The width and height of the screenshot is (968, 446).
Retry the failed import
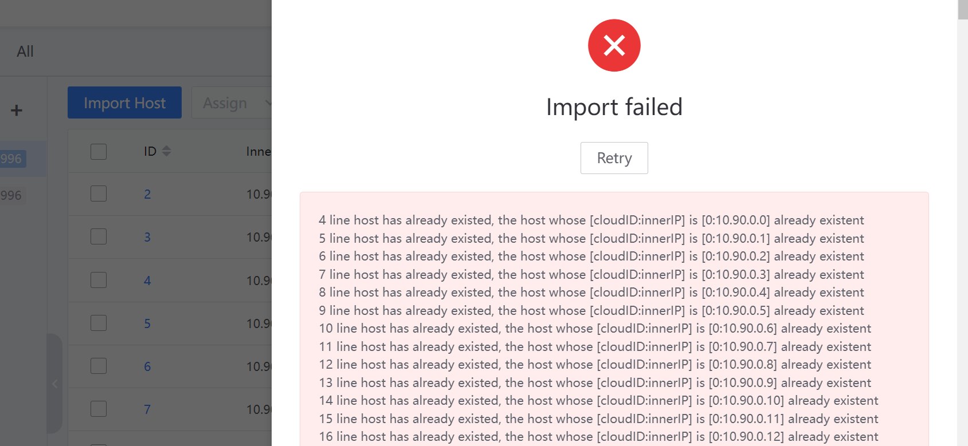click(x=614, y=157)
